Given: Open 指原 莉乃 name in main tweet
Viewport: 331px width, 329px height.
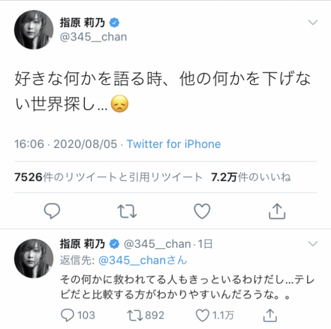Looking at the screenshot, I should [x=82, y=23].
